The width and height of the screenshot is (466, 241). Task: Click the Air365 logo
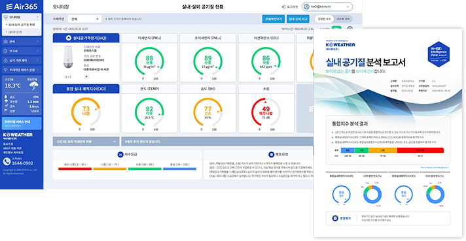coord(22,7)
